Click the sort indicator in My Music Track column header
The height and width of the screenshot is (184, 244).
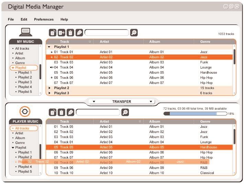(90, 41)
